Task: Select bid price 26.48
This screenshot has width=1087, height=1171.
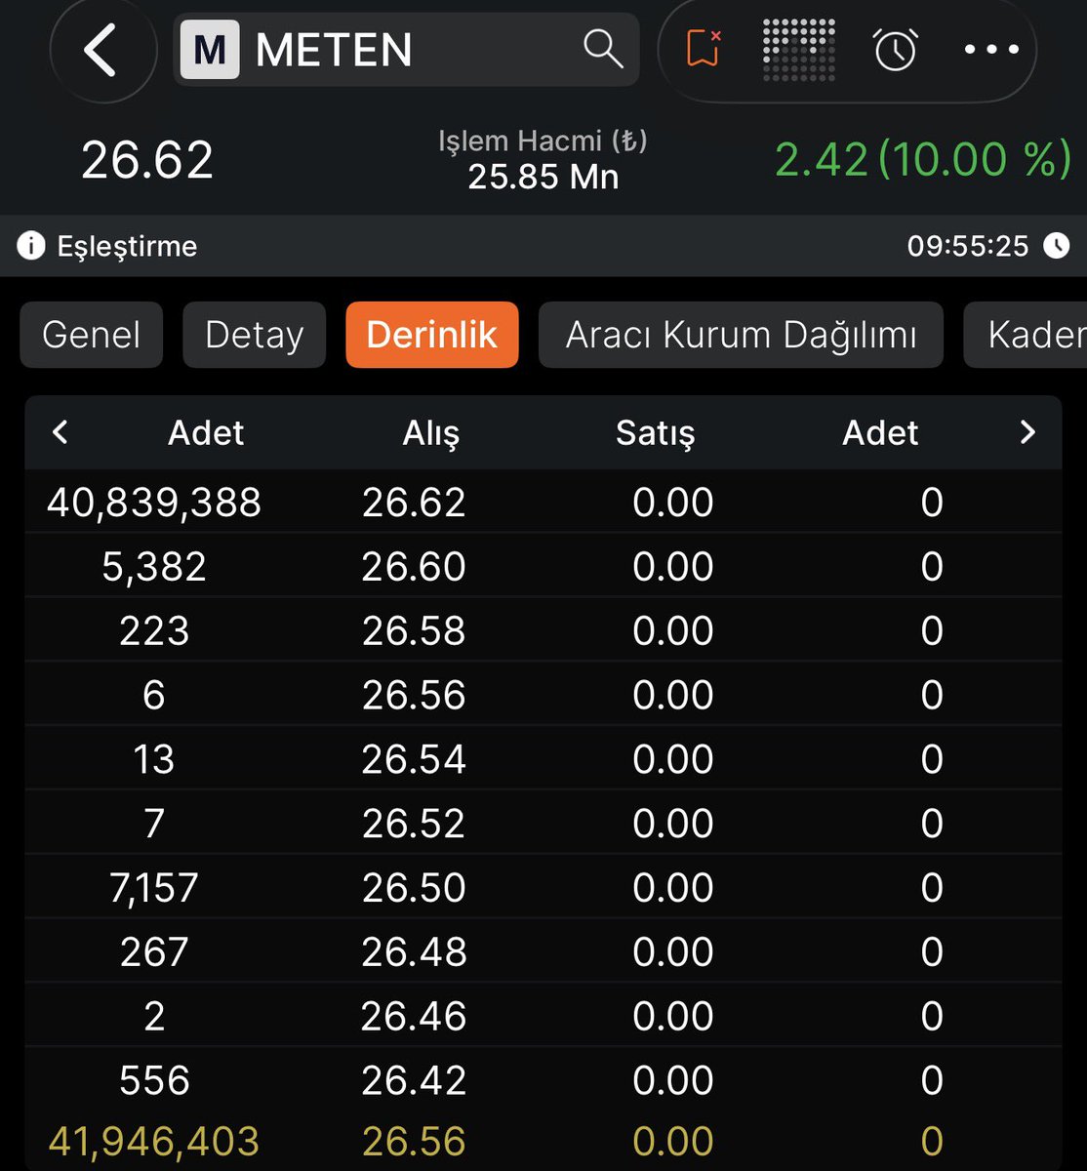Action: pyautogui.click(x=414, y=952)
